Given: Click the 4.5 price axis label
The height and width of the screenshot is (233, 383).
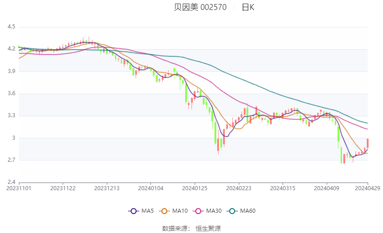Looking at the screenshot, I should 12,27.
